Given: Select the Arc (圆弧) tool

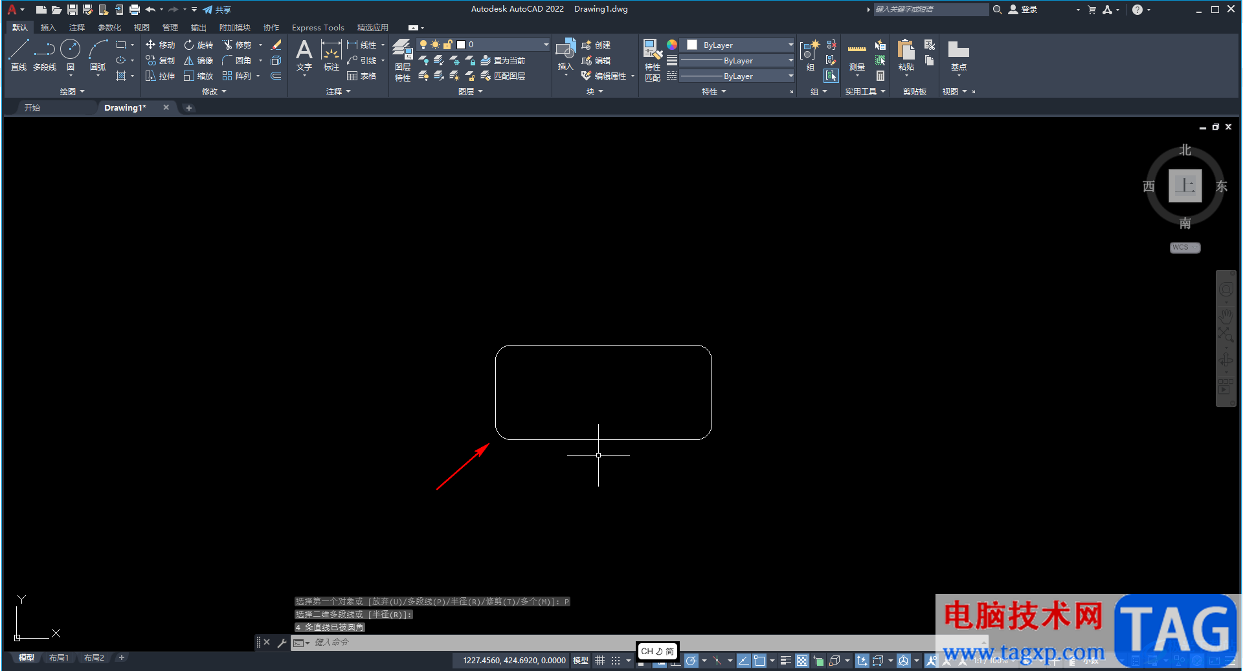Looking at the screenshot, I should 98,54.
